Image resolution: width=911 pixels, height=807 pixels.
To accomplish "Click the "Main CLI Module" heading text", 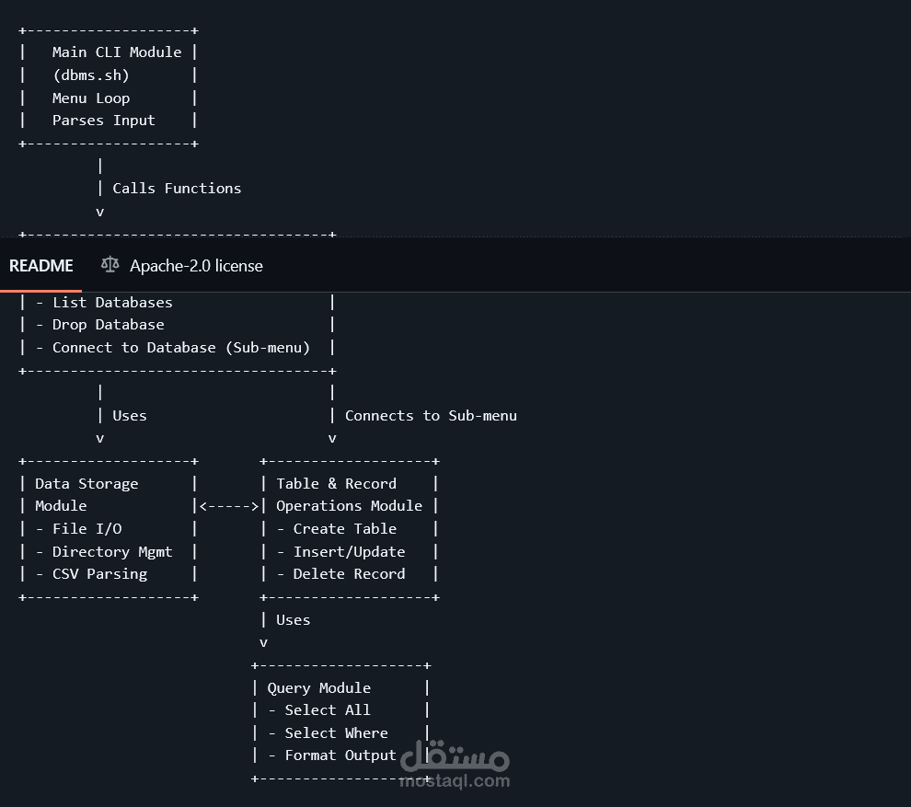I will 117,52.
